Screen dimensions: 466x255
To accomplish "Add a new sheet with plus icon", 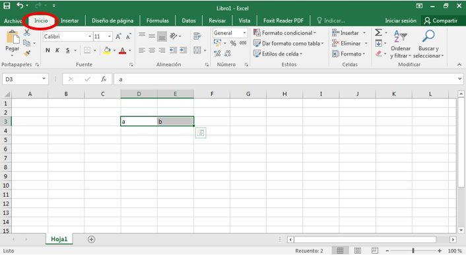I will tap(92, 239).
